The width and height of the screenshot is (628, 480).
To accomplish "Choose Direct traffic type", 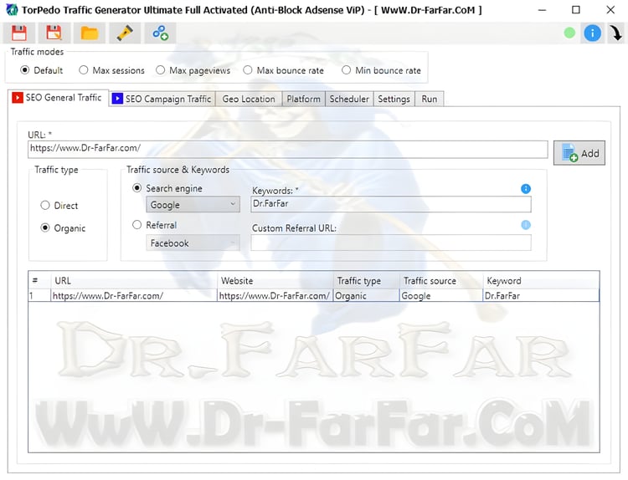I will tap(59, 206).
